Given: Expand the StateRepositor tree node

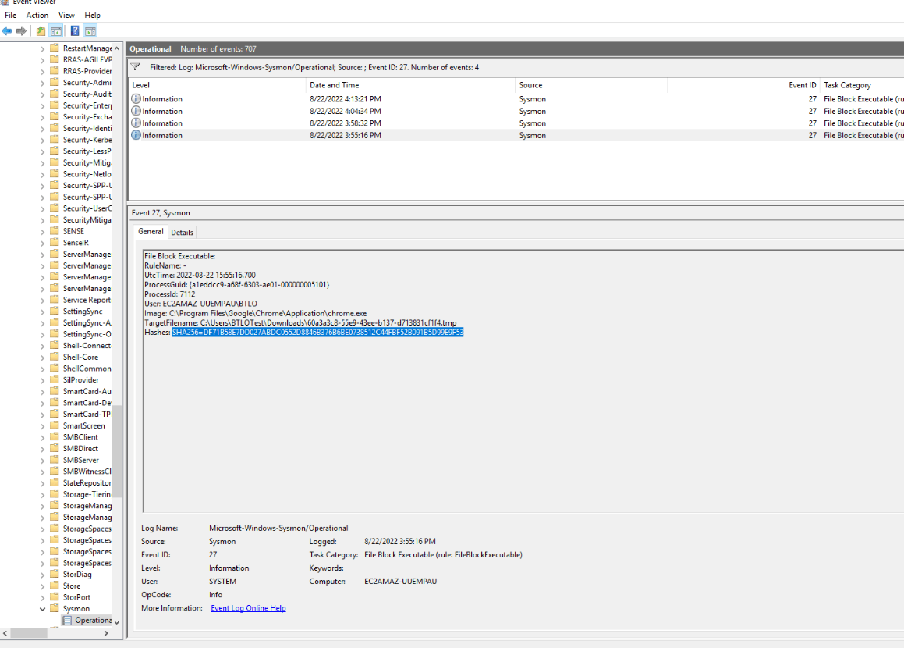Looking at the screenshot, I should click(x=42, y=483).
